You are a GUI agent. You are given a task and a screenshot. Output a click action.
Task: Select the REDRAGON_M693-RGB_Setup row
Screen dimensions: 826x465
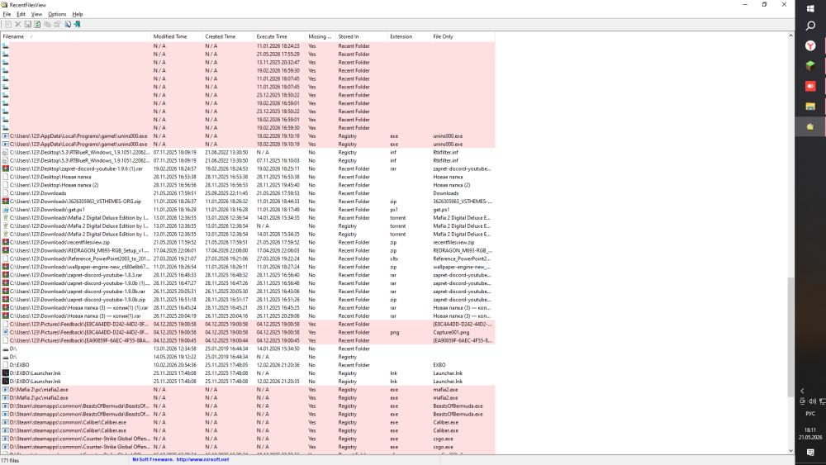pos(248,250)
